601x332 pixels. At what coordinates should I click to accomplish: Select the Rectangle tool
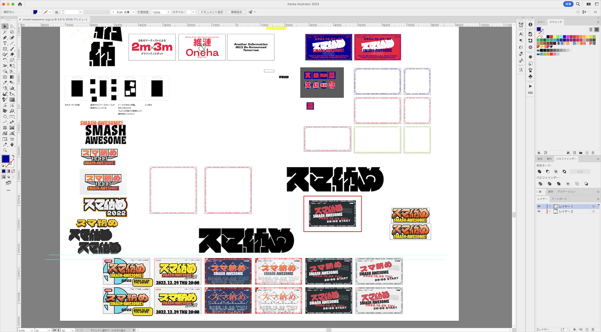pos(5,49)
